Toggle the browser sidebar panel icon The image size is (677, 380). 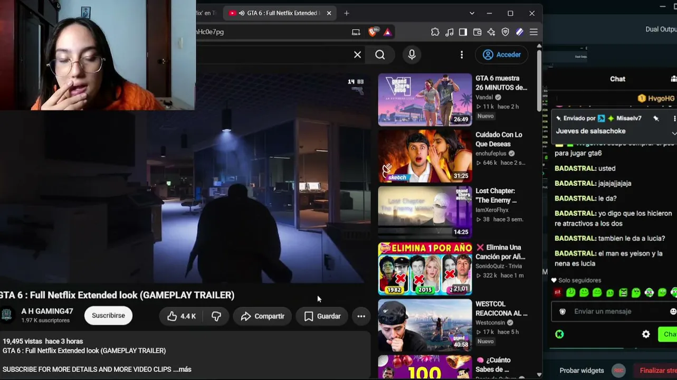pyautogui.click(x=463, y=32)
